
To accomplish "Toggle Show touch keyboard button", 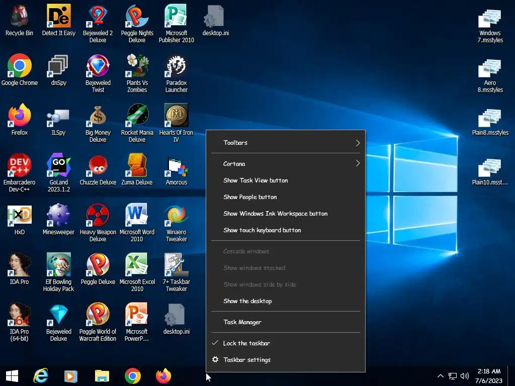I will [286, 230].
